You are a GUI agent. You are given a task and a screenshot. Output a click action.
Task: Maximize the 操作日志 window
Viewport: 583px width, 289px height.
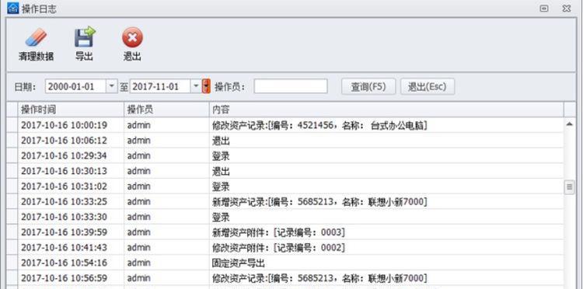544,9
